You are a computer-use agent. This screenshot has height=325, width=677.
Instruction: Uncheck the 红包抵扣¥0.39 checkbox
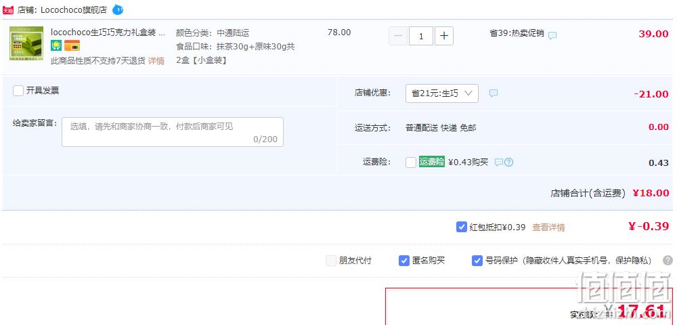click(462, 227)
